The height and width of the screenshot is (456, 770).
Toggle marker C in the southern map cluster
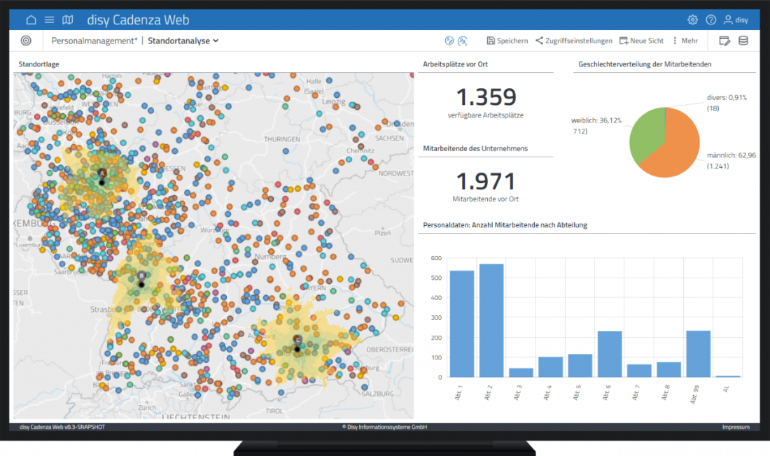pyautogui.click(x=297, y=341)
